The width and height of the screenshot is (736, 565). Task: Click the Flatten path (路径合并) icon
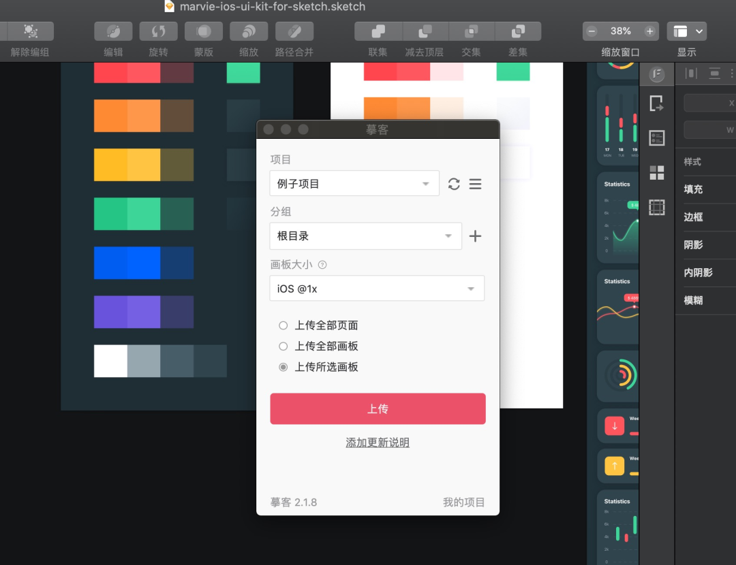pyautogui.click(x=294, y=31)
